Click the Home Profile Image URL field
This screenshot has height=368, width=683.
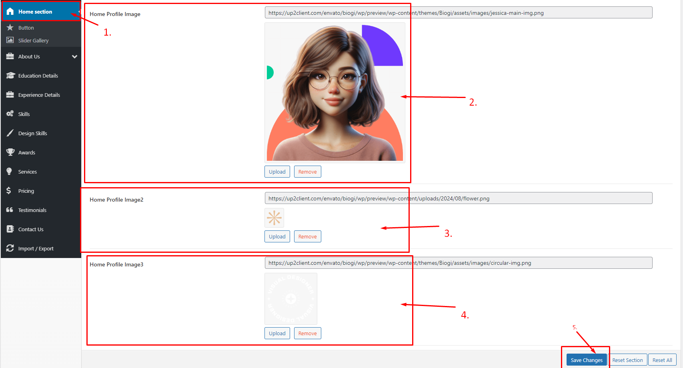coord(458,13)
